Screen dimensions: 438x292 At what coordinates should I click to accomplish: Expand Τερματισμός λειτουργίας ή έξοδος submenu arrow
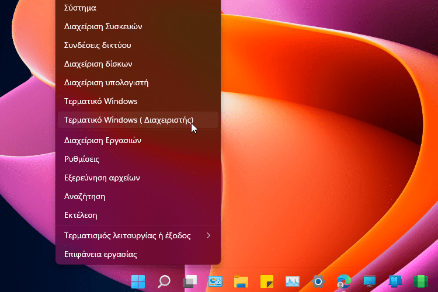tap(208, 235)
